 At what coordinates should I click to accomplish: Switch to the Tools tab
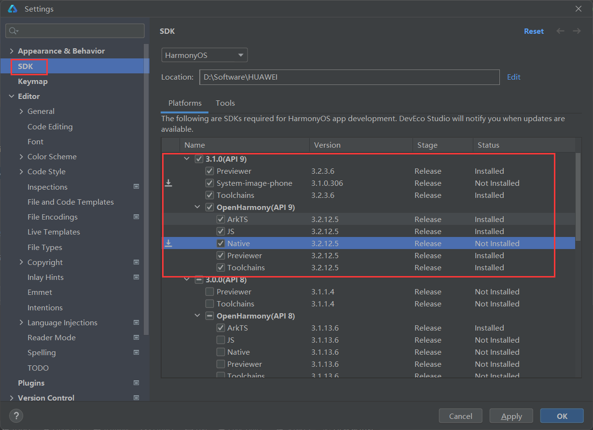225,103
